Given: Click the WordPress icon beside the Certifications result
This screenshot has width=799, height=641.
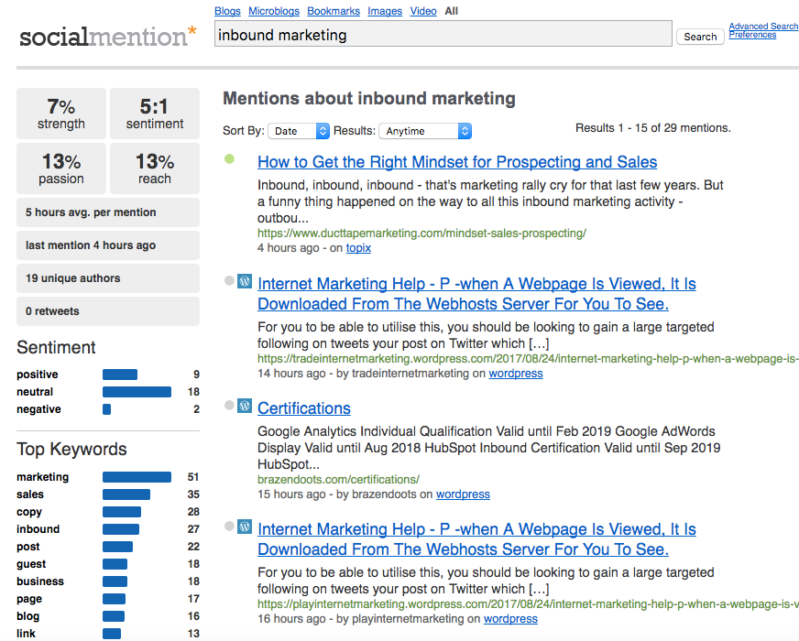Looking at the screenshot, I should (x=244, y=405).
